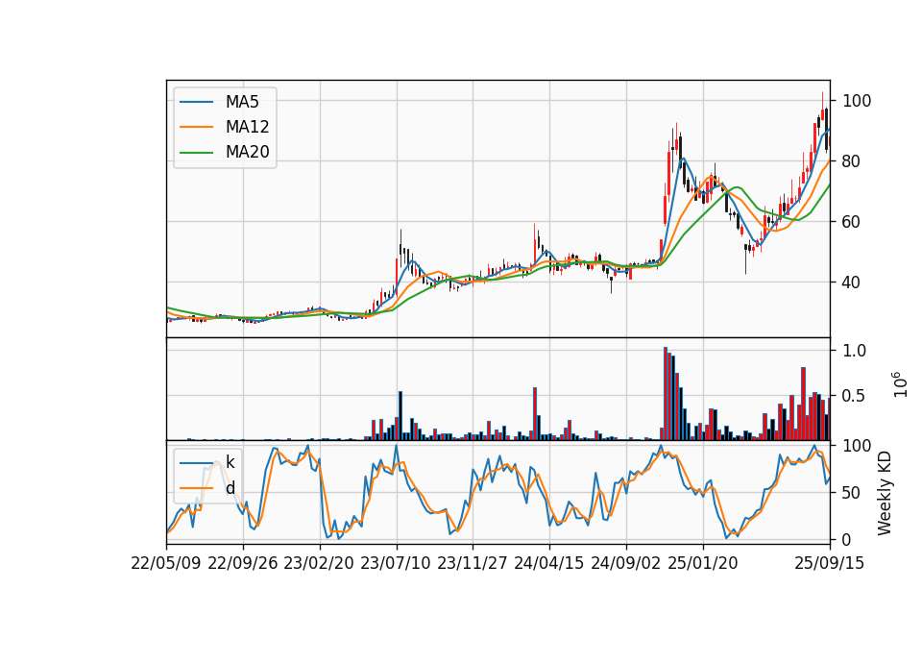
Task: Click the 25/01/20 date axis label
Action: pos(703,563)
